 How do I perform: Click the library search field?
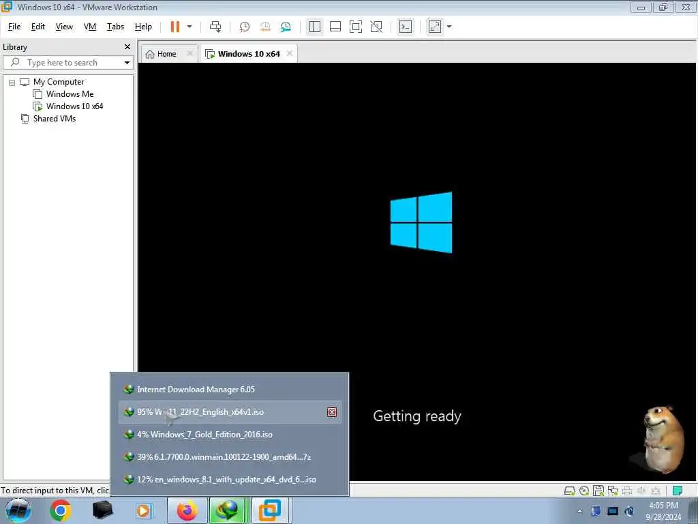tap(62, 63)
